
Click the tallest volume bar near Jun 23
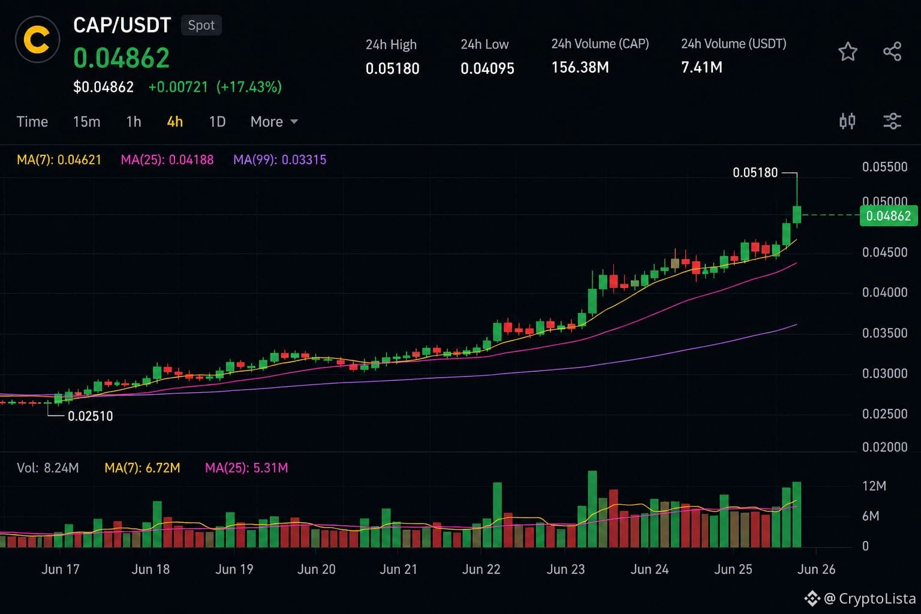592,508
